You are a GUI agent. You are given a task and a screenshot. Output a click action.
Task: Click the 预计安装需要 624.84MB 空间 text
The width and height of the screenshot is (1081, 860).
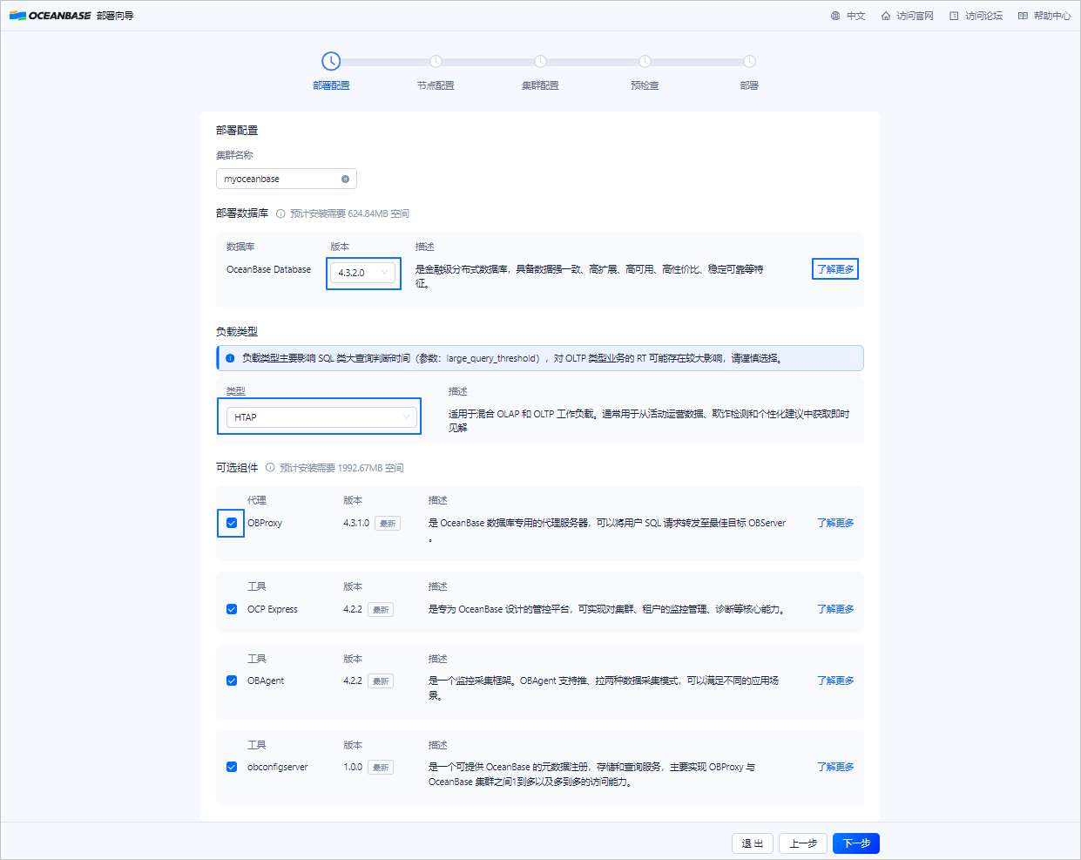349,213
